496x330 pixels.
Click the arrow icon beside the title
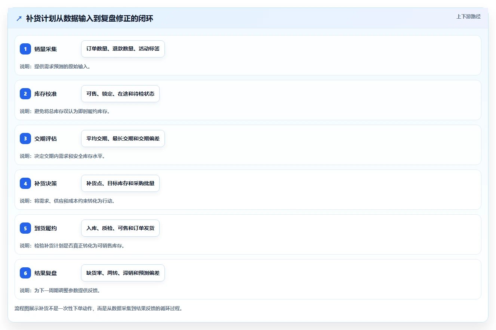point(19,18)
